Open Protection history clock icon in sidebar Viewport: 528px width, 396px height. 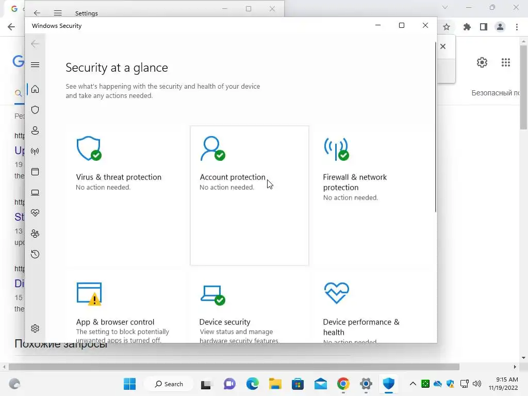tap(35, 254)
